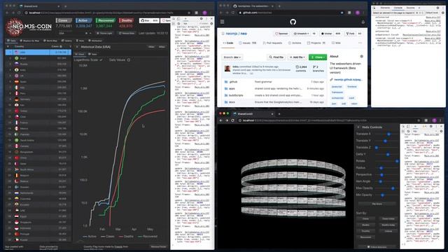
Task: Click the Find file button
Action: tap(276, 57)
